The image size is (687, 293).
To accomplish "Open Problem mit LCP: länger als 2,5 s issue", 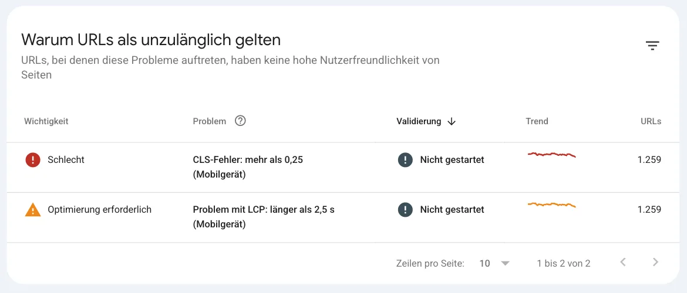I will point(264,217).
